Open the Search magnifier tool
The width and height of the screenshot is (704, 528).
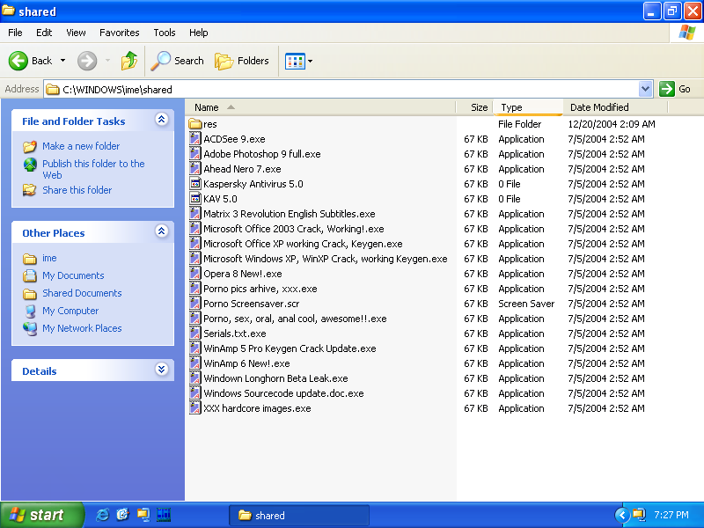[x=178, y=61]
